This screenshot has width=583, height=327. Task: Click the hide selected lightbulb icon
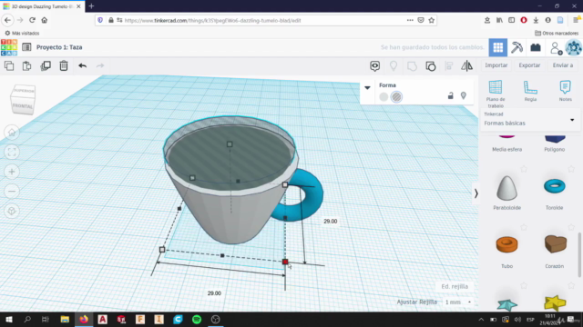(x=394, y=66)
